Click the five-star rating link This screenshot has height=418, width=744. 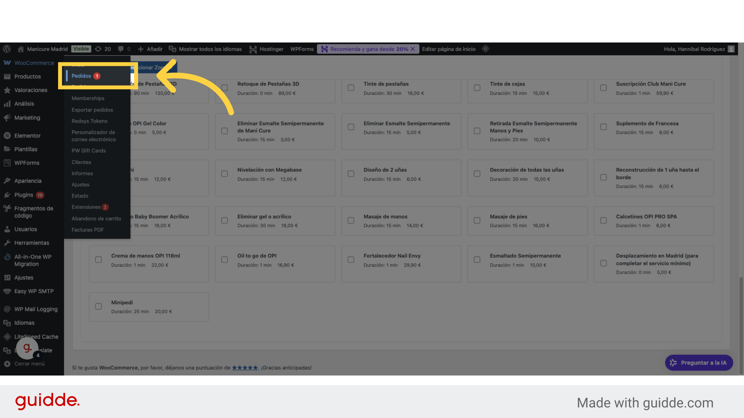click(x=245, y=368)
